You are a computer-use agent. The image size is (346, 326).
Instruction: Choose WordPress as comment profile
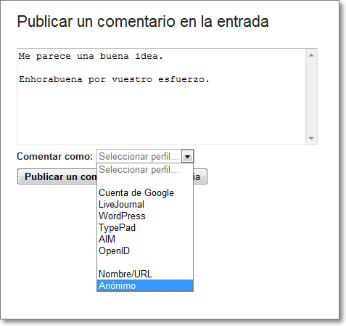(145, 216)
